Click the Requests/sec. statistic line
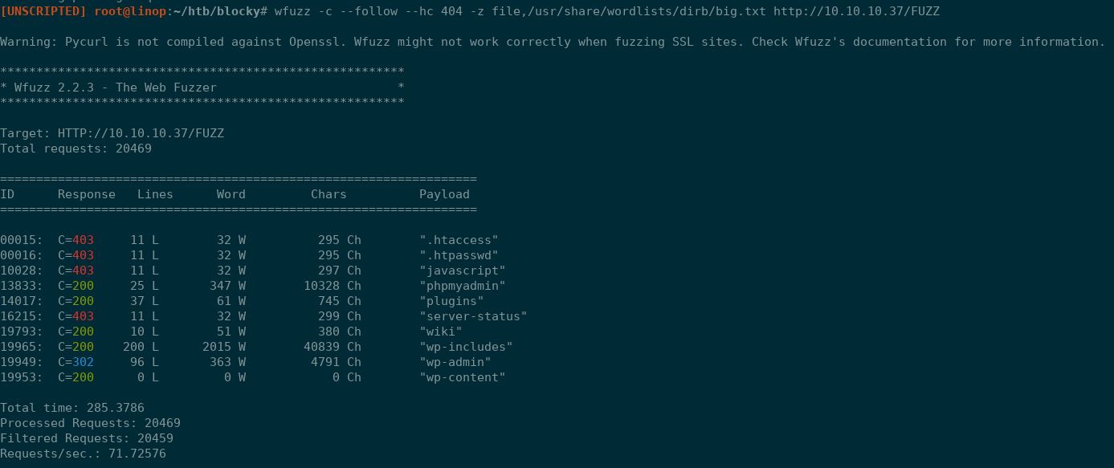Viewport: 1114px width, 468px height. 83,454
